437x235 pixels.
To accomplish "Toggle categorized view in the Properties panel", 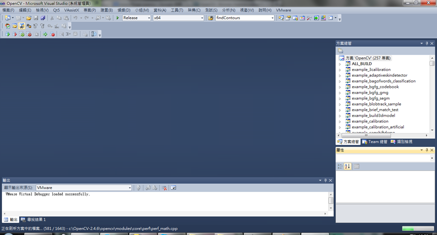I will pyautogui.click(x=340, y=166).
